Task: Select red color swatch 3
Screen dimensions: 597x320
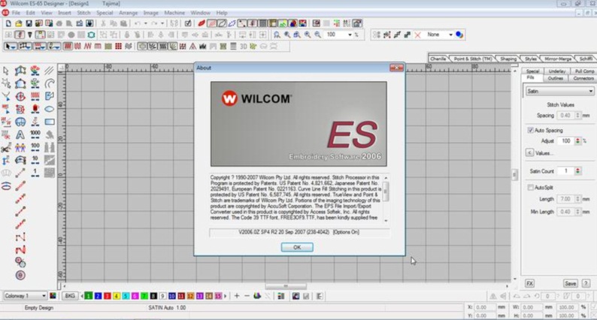Action: (108, 296)
